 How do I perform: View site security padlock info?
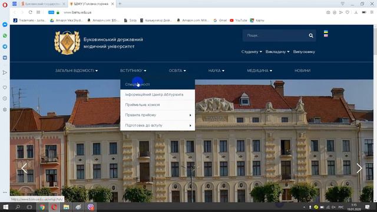click(58, 12)
